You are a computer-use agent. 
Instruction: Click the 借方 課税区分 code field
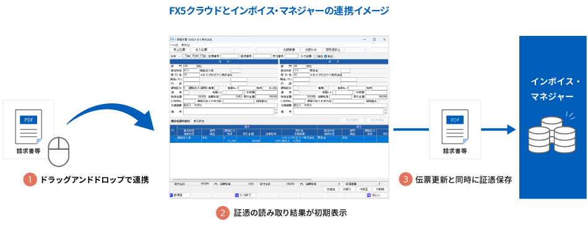point(186,88)
